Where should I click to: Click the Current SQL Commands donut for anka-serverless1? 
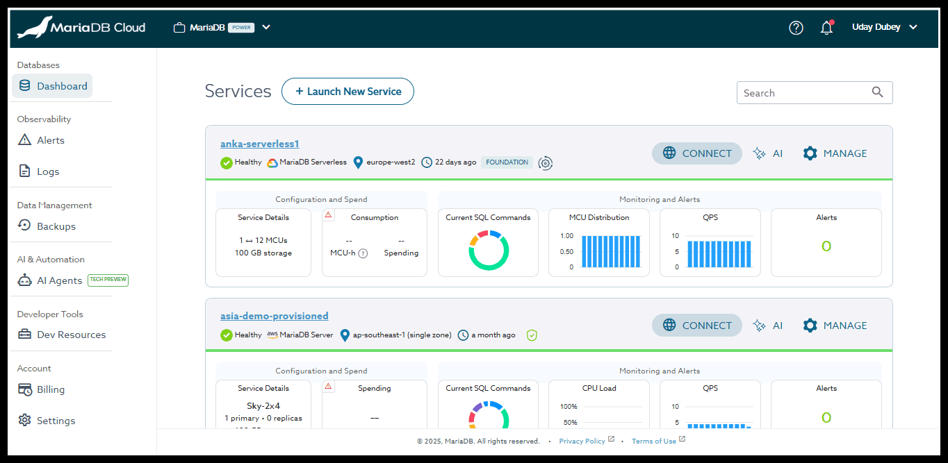[489, 251]
